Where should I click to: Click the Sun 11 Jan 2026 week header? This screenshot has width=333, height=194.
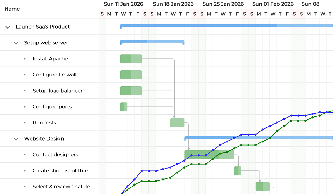click(123, 4)
